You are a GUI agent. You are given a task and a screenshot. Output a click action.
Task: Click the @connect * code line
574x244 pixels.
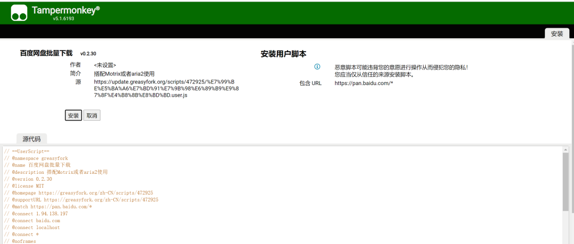(x=21, y=234)
